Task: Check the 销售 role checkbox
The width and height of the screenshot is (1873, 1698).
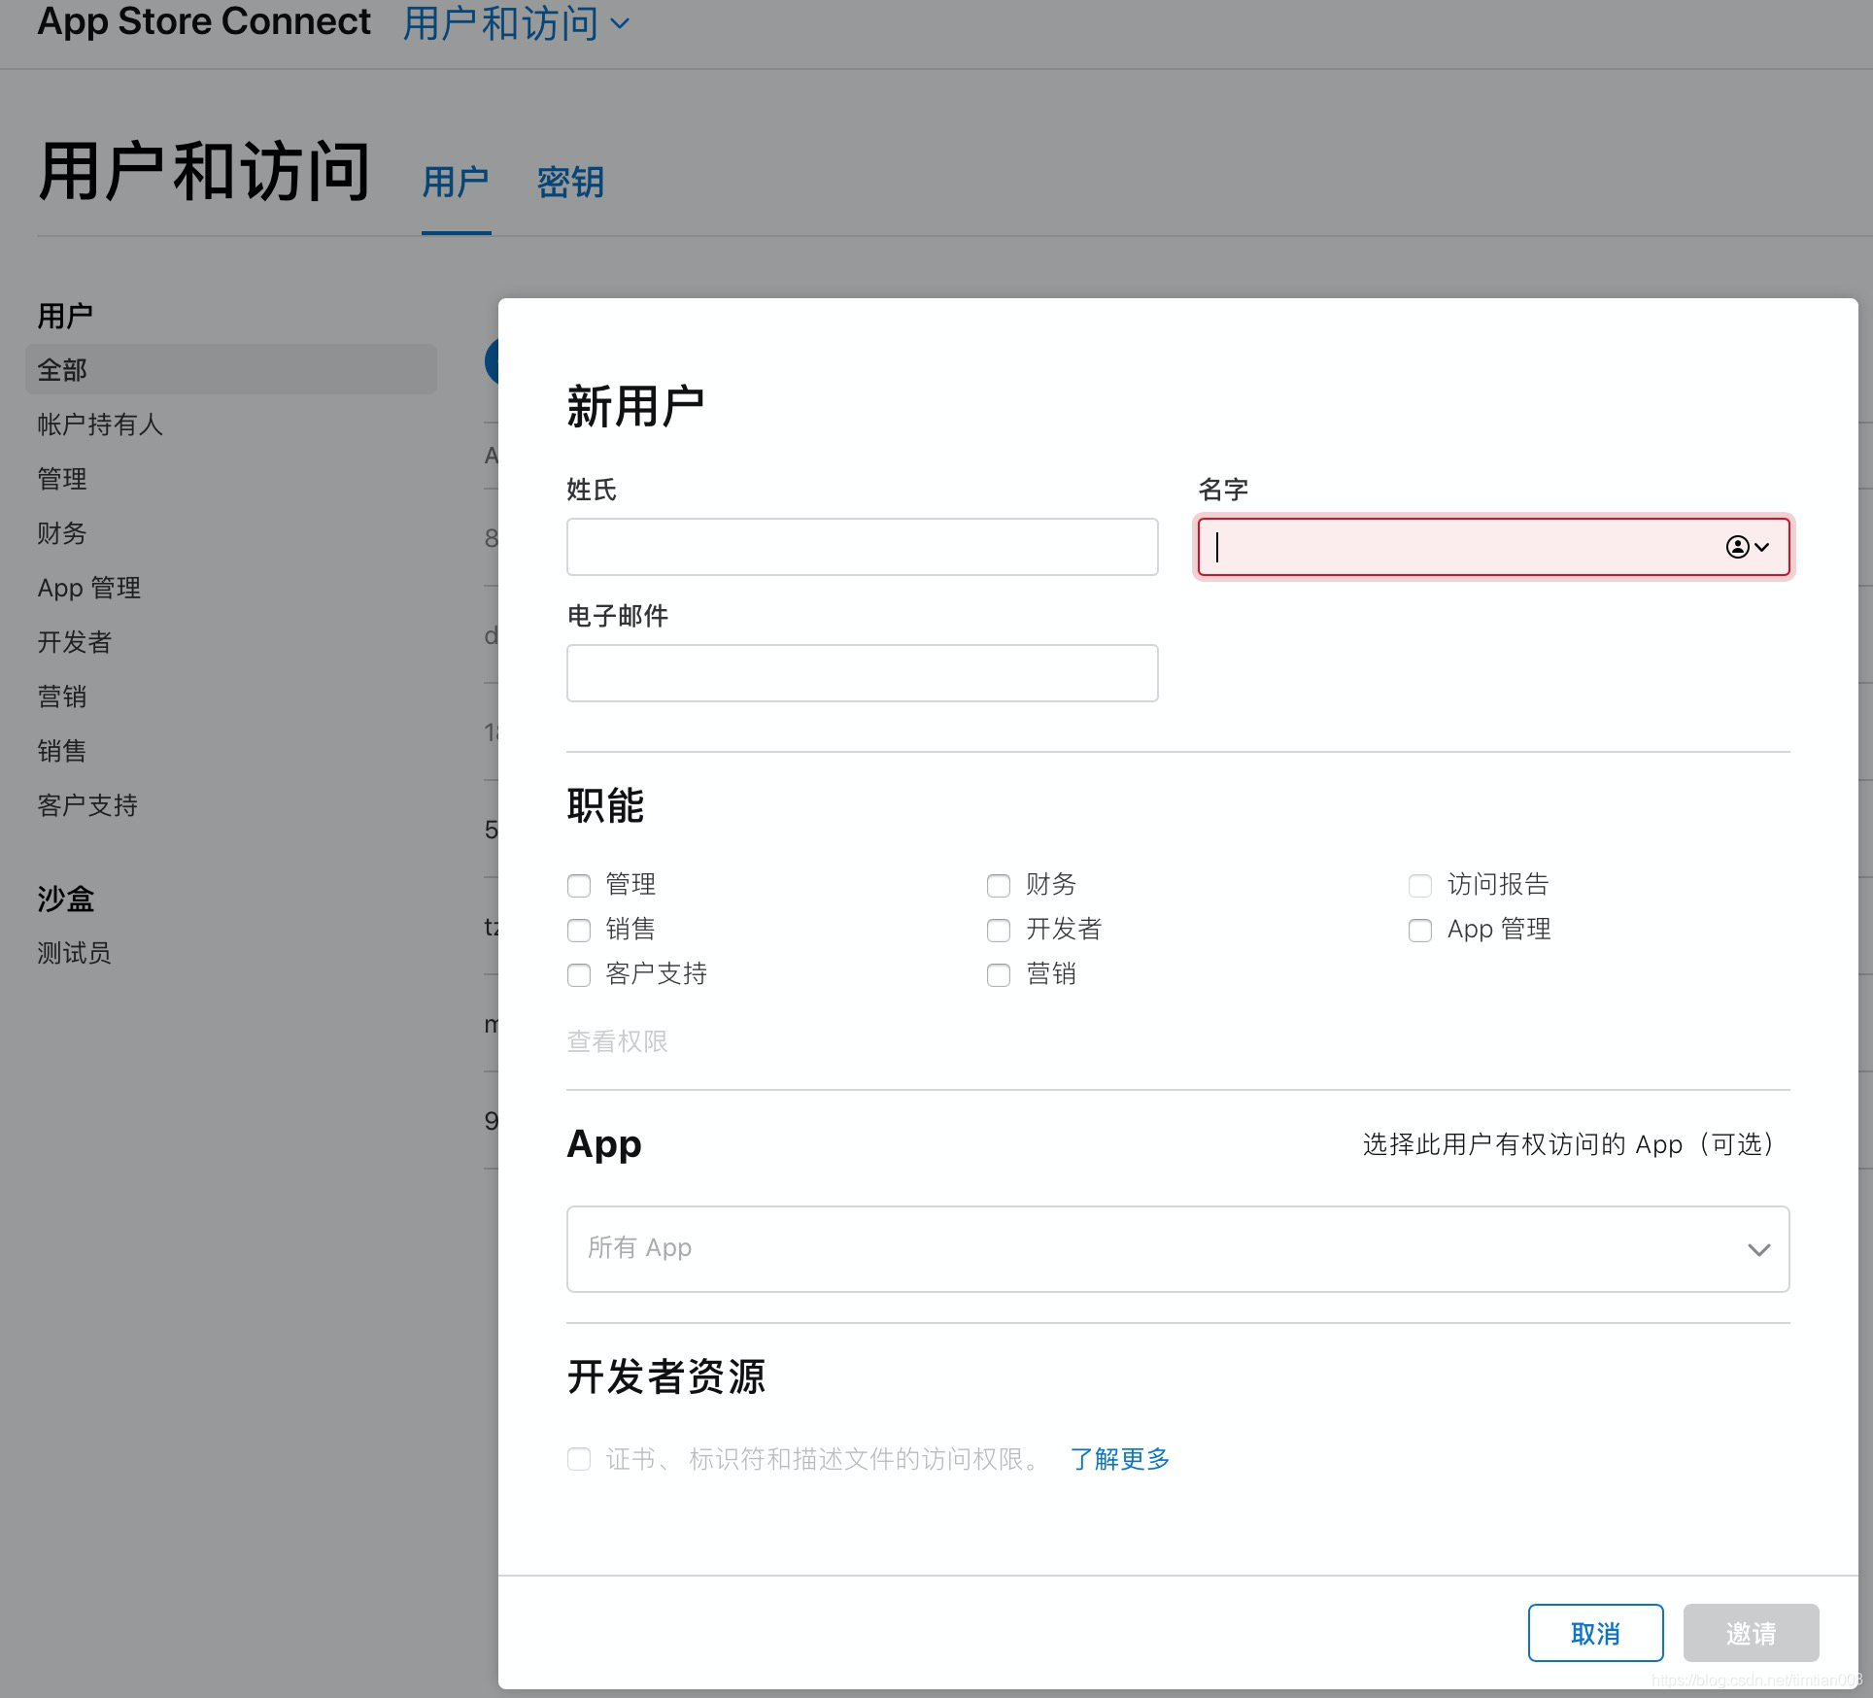Action: click(579, 930)
